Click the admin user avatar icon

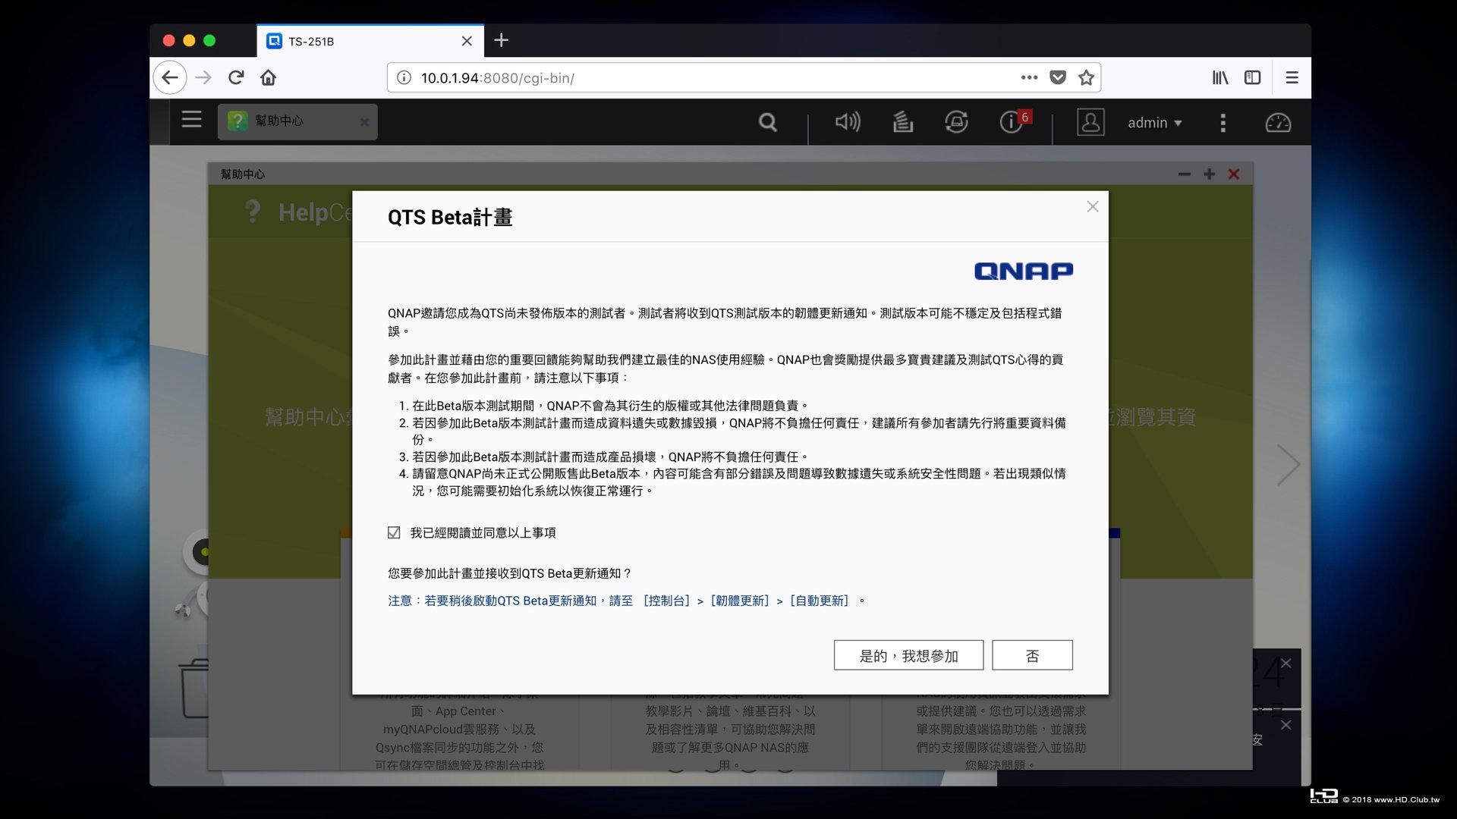(x=1090, y=122)
